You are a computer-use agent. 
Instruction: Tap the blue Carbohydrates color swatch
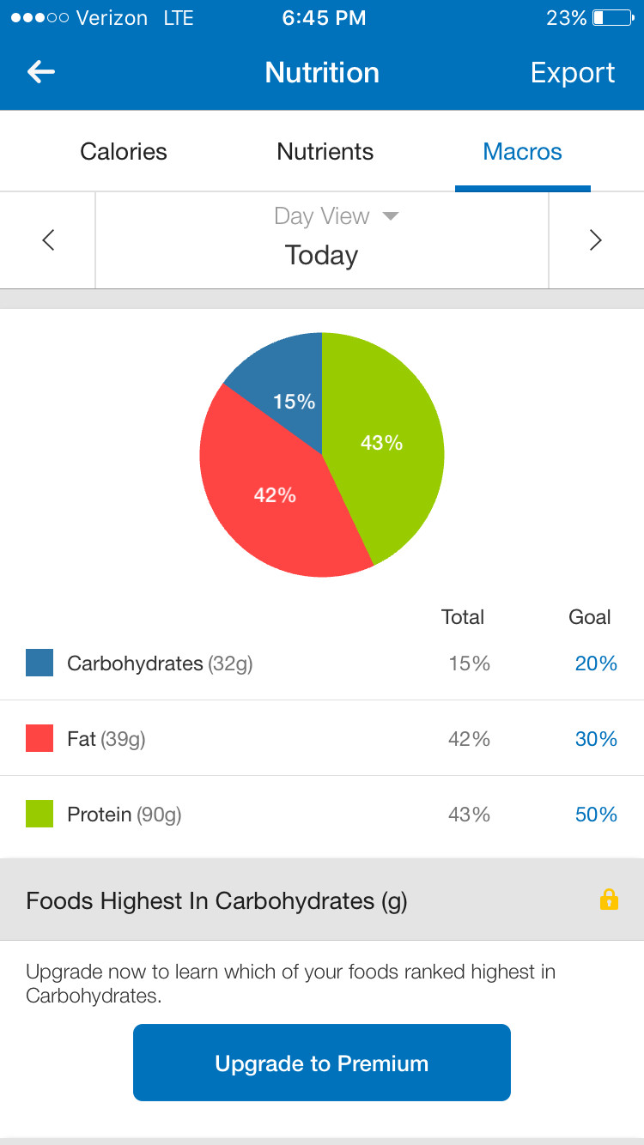tap(39, 663)
